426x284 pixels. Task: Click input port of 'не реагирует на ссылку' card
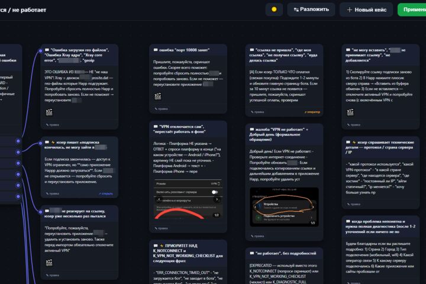tap(40, 212)
